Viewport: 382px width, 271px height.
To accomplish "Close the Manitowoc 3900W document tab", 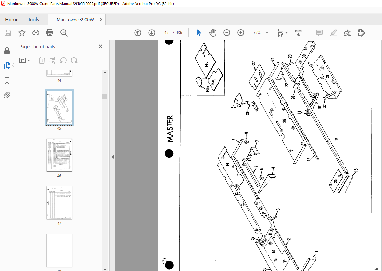I will pyautogui.click(x=101, y=20).
